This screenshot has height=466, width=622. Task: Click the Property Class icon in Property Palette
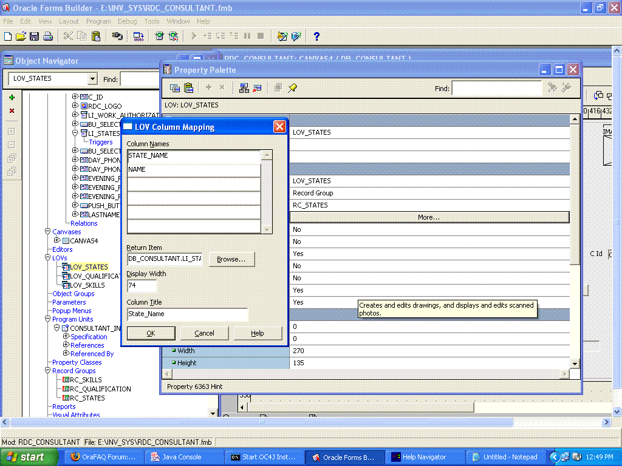click(244, 88)
